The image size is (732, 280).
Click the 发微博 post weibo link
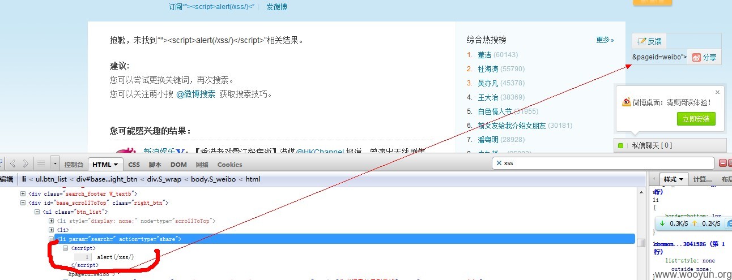276,7
